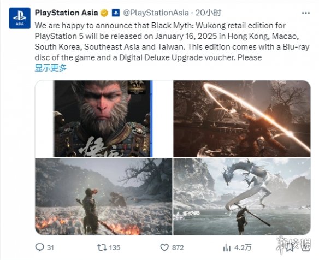Open the three-dot more options menu

coord(305,13)
